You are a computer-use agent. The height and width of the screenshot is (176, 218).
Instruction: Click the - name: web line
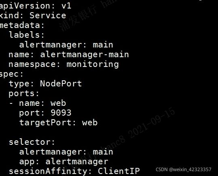38,103
